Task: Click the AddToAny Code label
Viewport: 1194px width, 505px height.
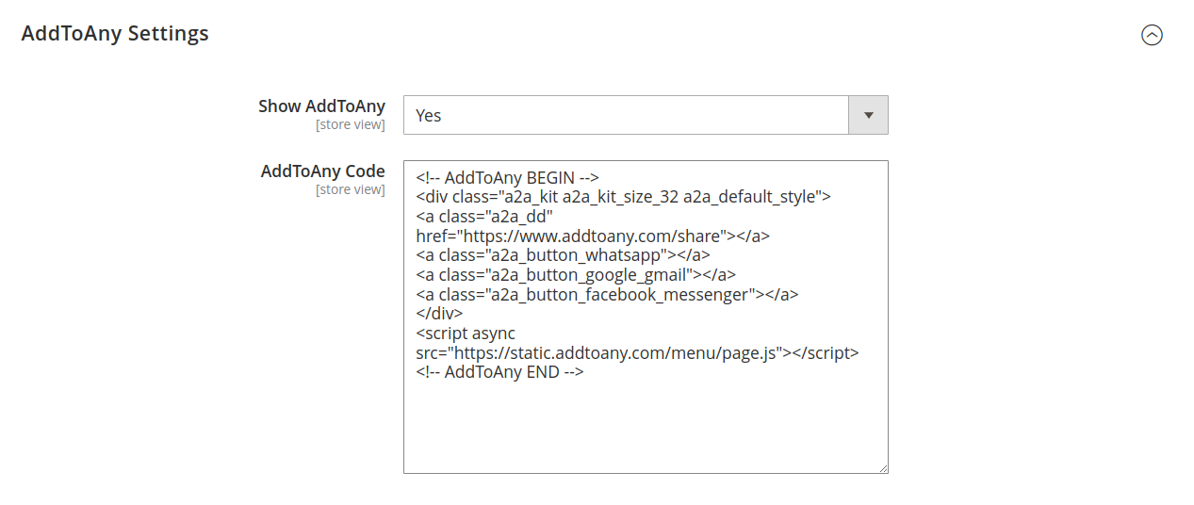Action: coord(323,171)
